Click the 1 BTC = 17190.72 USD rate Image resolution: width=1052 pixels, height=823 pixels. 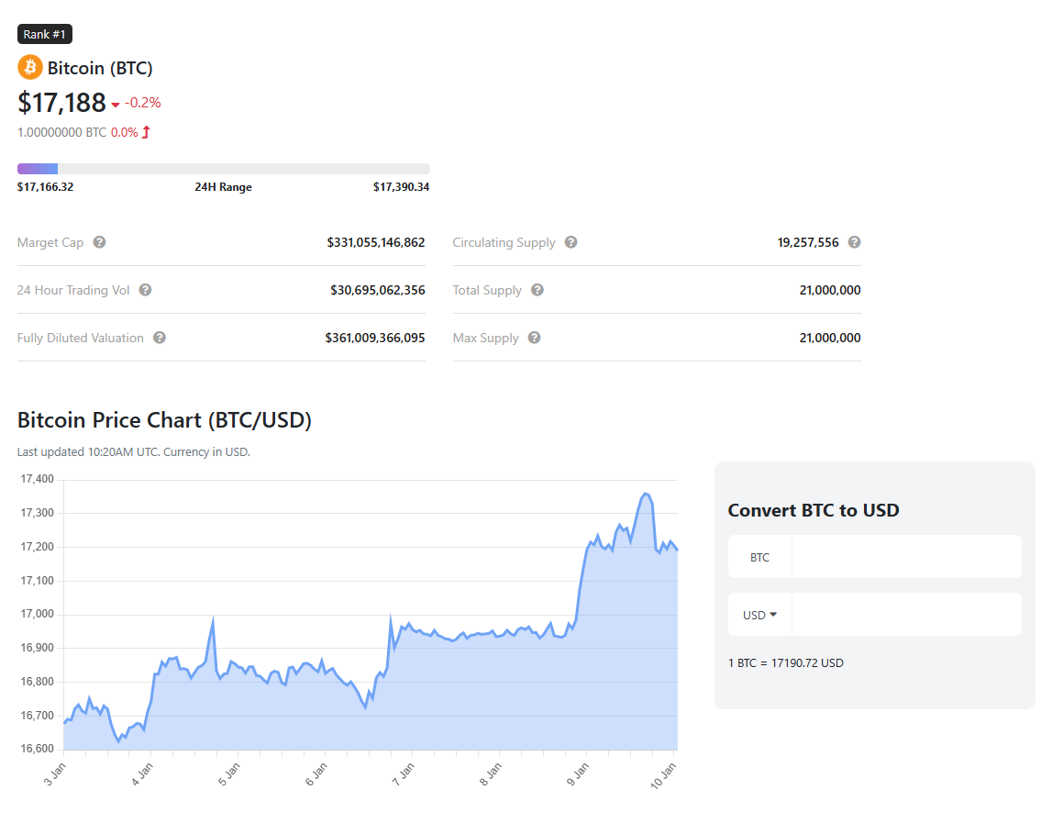(786, 662)
